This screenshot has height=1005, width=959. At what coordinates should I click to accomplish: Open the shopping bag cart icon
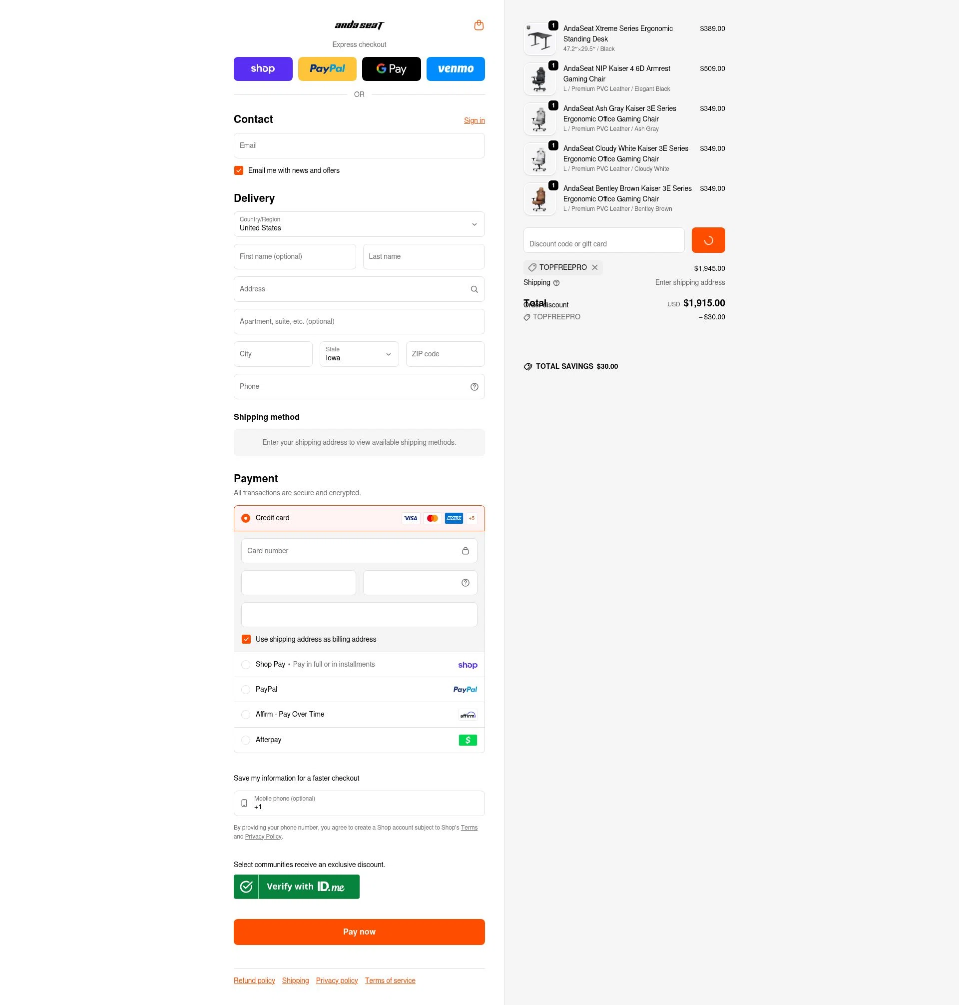(x=479, y=25)
